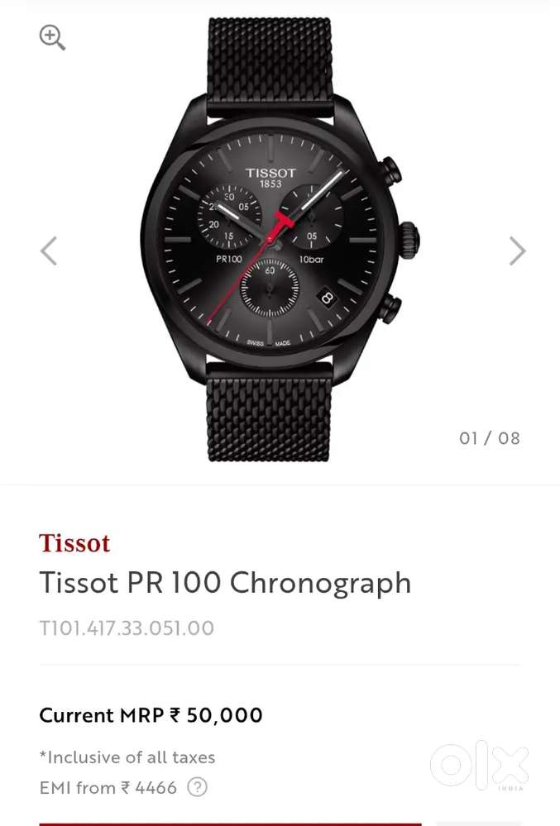This screenshot has width=560, height=826.
Task: Advance the image carousel with the right chevron
Action: (515, 251)
